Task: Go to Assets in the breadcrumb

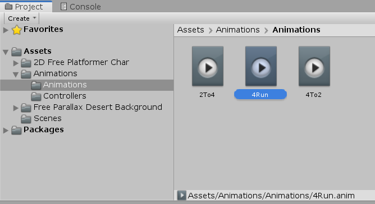Action: [191, 30]
